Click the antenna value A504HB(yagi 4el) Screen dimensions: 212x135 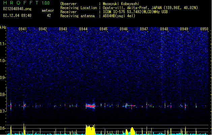point(119,16)
